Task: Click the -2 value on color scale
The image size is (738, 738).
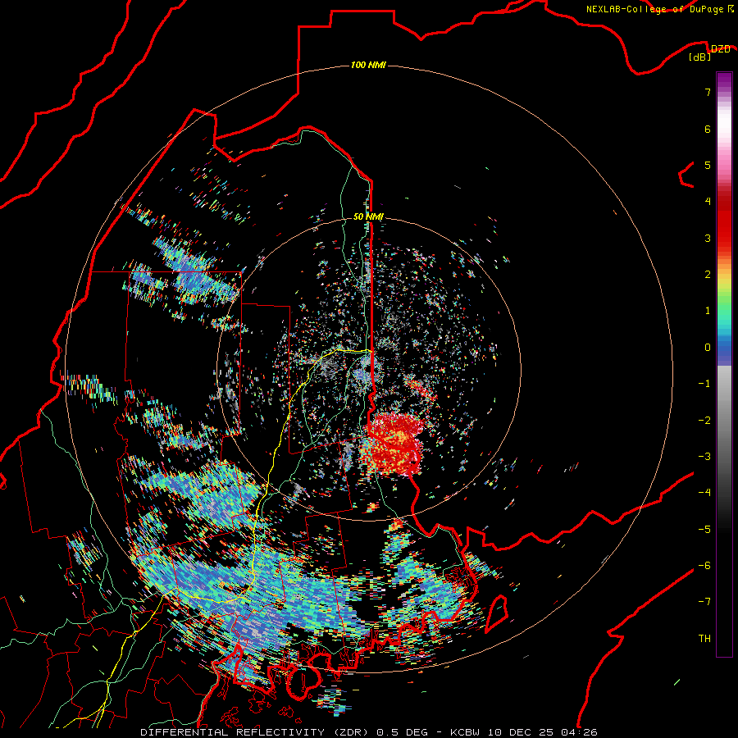Action: tap(704, 420)
